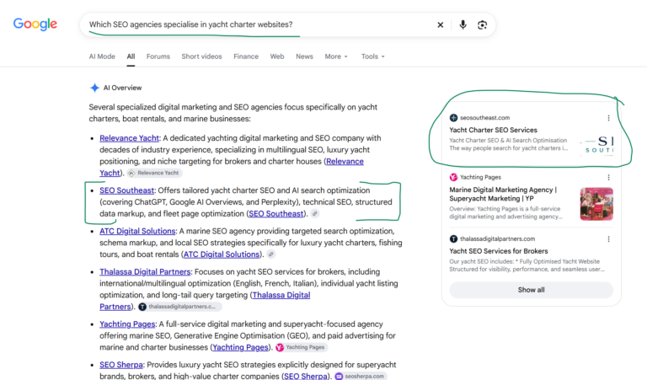Open the Google logo homepage
Screen dimensions: 647x380
coord(35,24)
